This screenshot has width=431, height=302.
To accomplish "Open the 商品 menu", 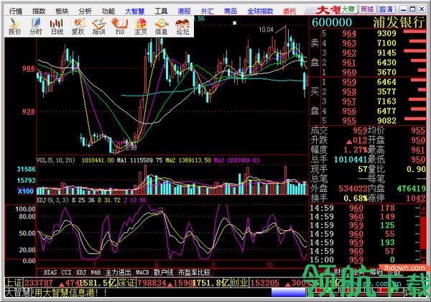I will (231, 11).
